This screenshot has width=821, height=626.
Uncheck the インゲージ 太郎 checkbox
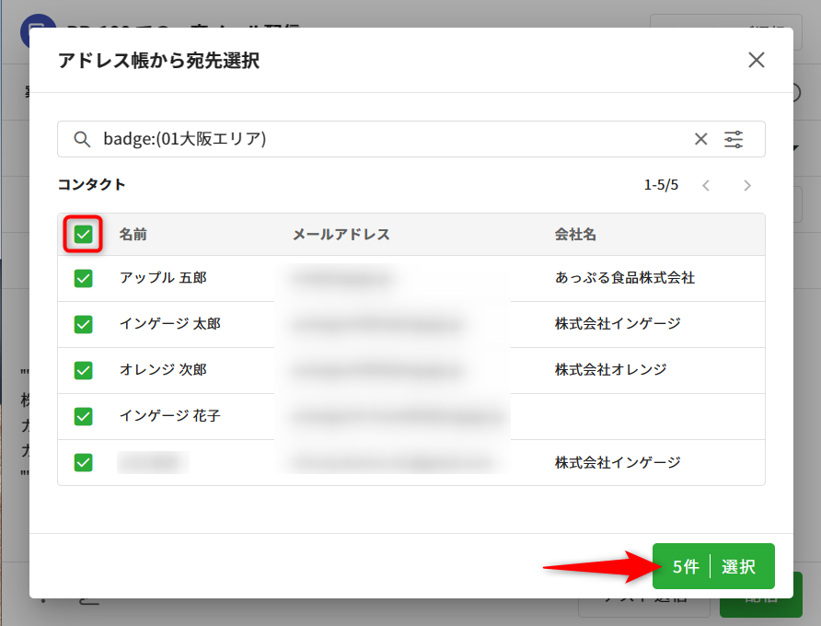pos(84,324)
